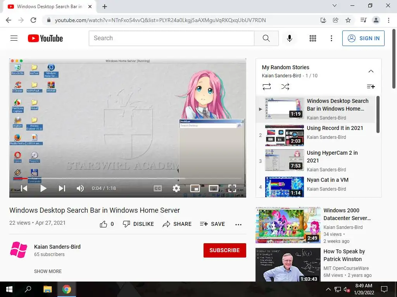Viewport: 397px width, 297px height.
Task: Toggle loop playlist
Action: click(267, 87)
